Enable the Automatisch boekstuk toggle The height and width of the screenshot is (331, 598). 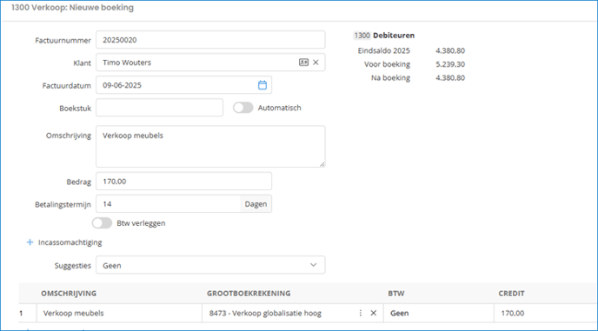243,108
